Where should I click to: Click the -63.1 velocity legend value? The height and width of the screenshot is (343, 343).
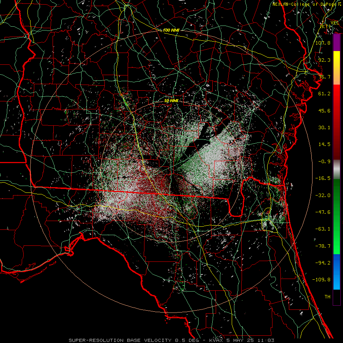coord(323,229)
